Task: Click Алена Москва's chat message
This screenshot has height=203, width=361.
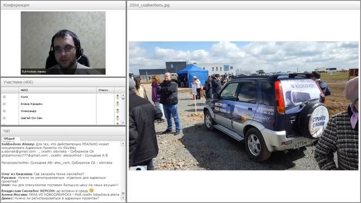Action: point(60,195)
